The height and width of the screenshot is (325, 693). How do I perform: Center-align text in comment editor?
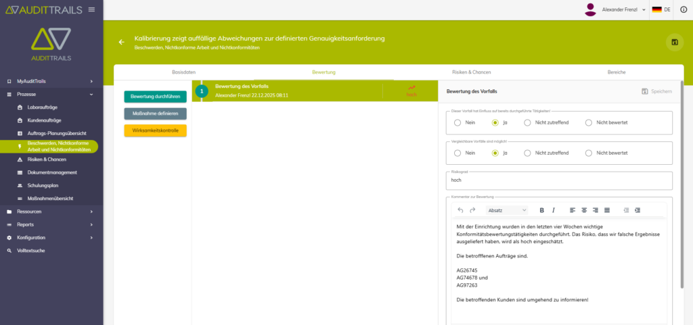583,210
